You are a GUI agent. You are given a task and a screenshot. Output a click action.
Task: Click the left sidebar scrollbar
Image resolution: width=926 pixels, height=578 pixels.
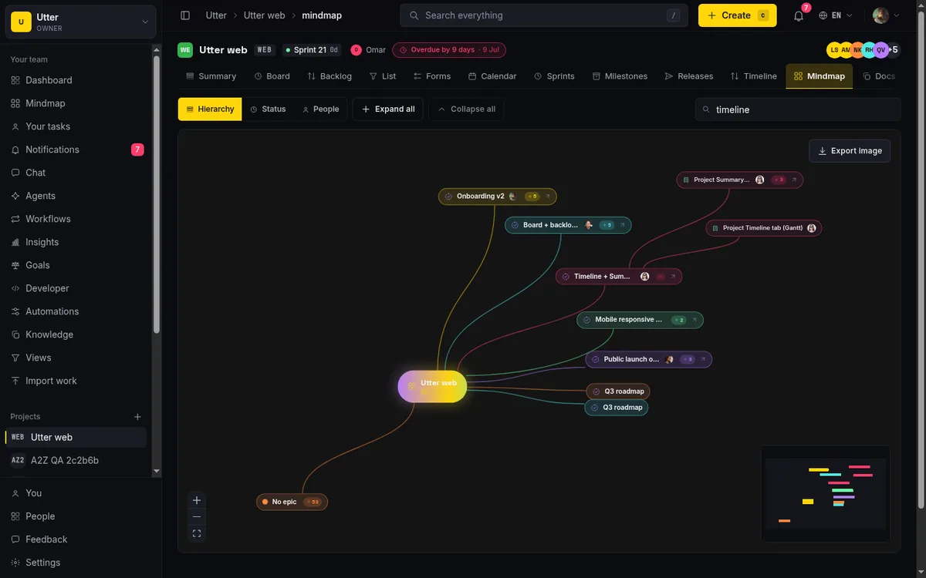[x=157, y=193]
